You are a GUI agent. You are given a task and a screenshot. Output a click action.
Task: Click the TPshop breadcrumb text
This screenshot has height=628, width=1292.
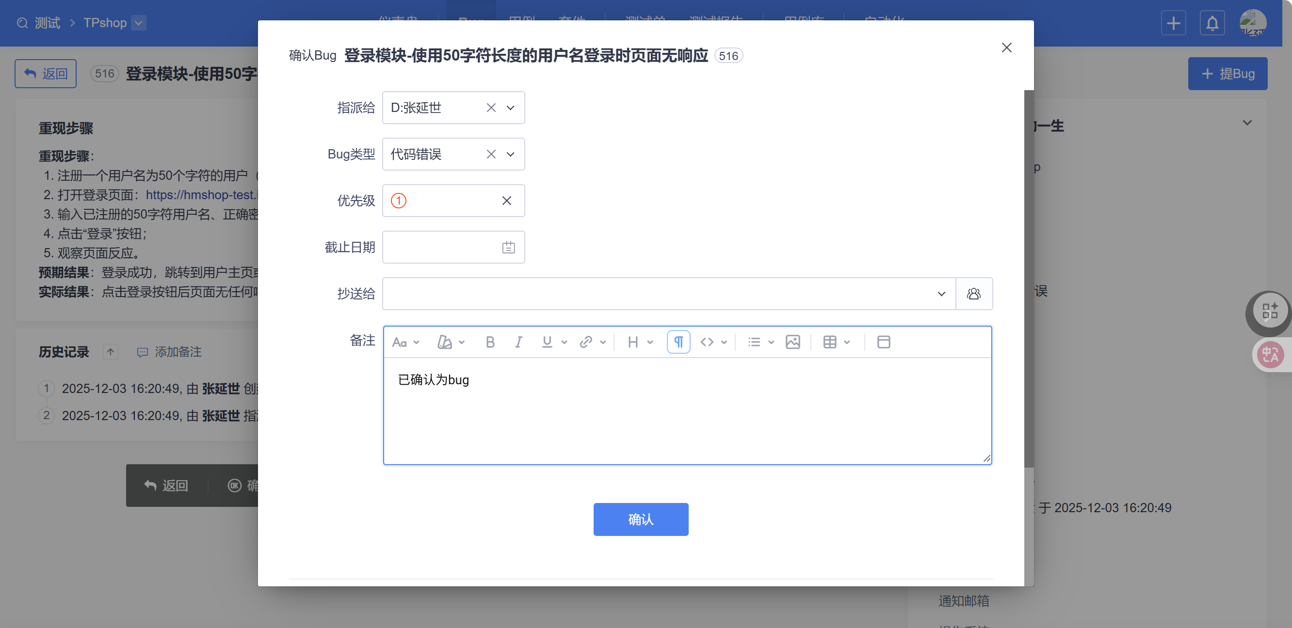(105, 23)
